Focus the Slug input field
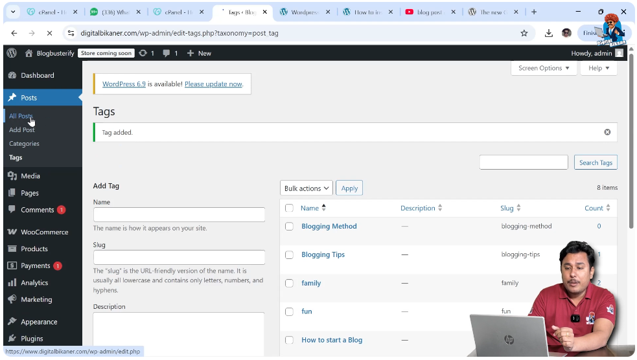 179,257
